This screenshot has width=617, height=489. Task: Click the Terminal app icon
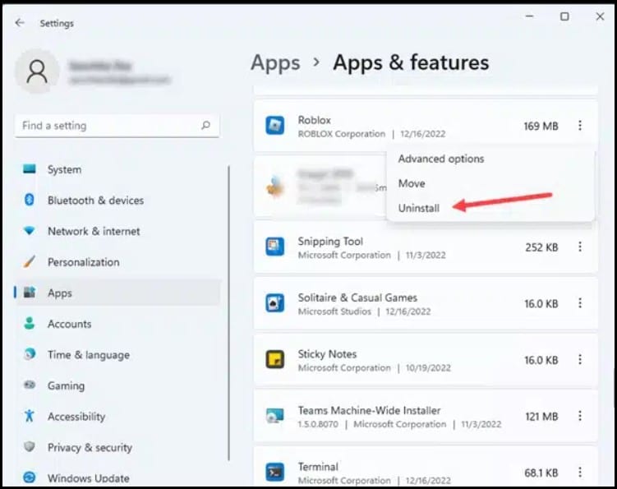click(x=274, y=472)
